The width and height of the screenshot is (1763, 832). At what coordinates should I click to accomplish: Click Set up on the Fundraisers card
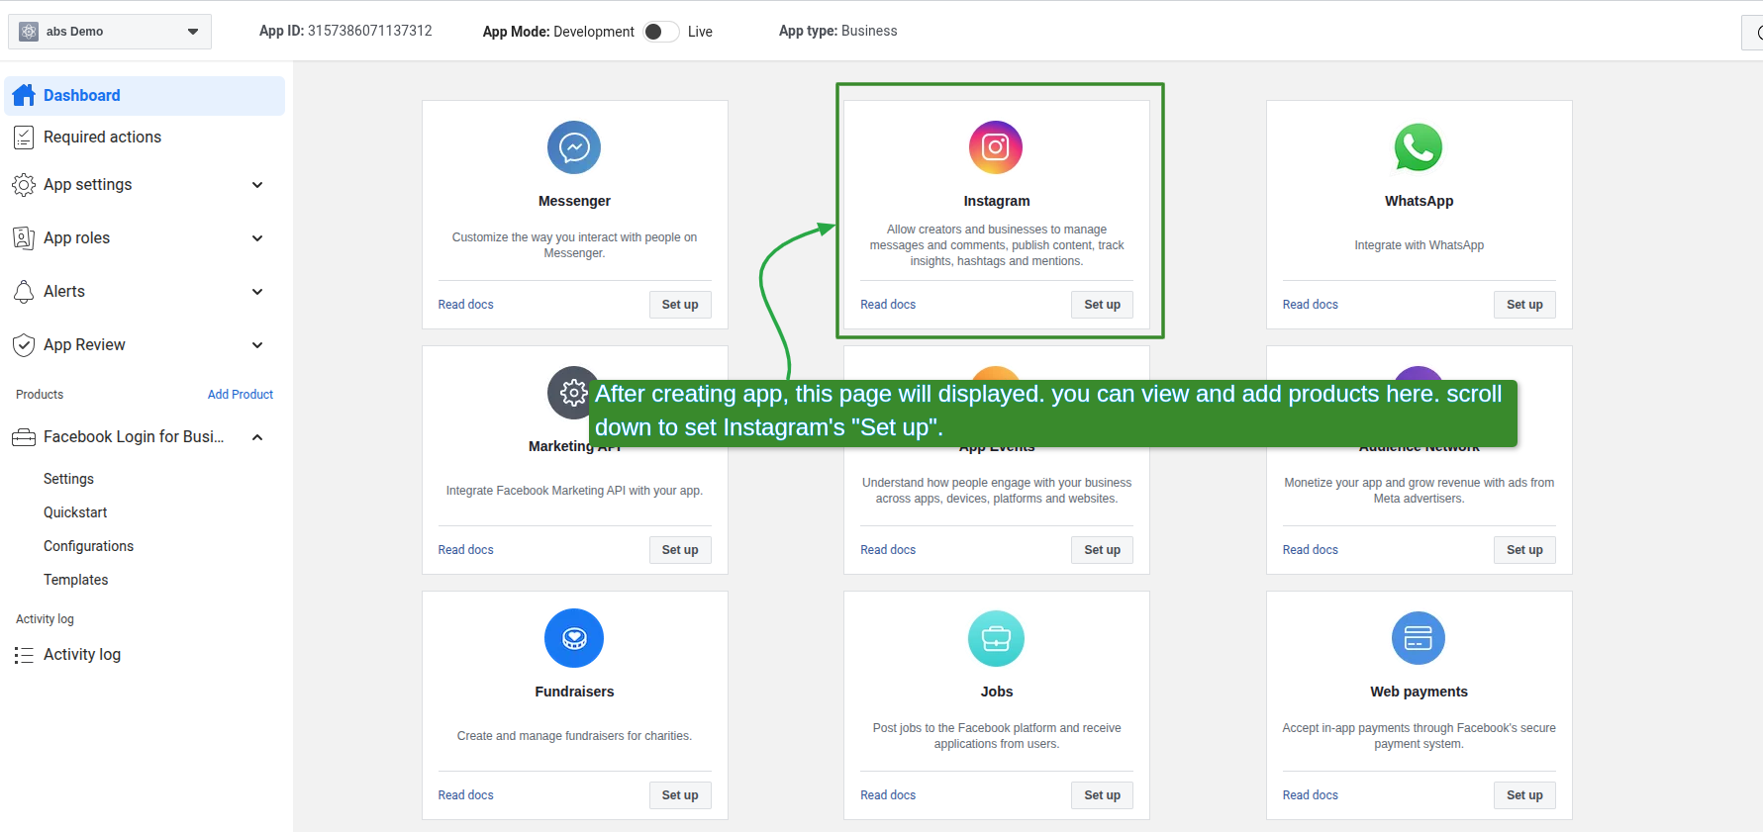[680, 795]
